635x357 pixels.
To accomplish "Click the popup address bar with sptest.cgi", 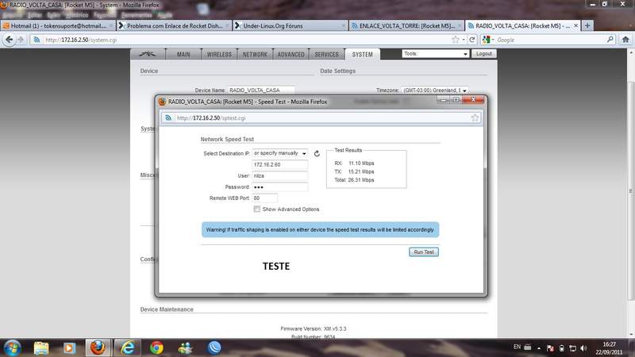I will pyautogui.click(x=322, y=117).
